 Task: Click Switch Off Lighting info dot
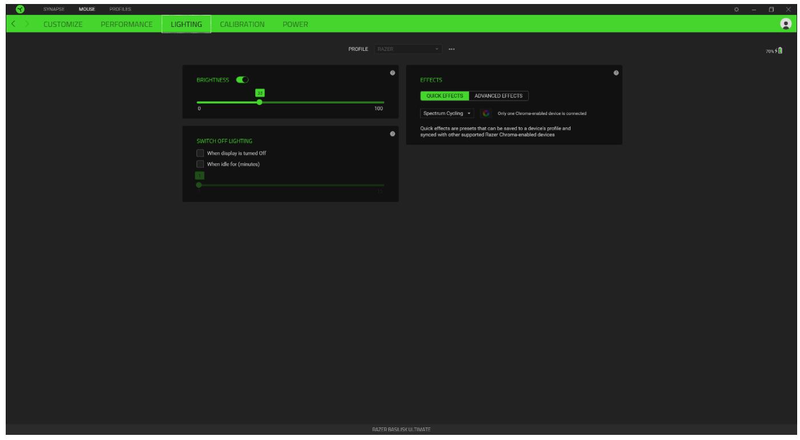(x=392, y=134)
